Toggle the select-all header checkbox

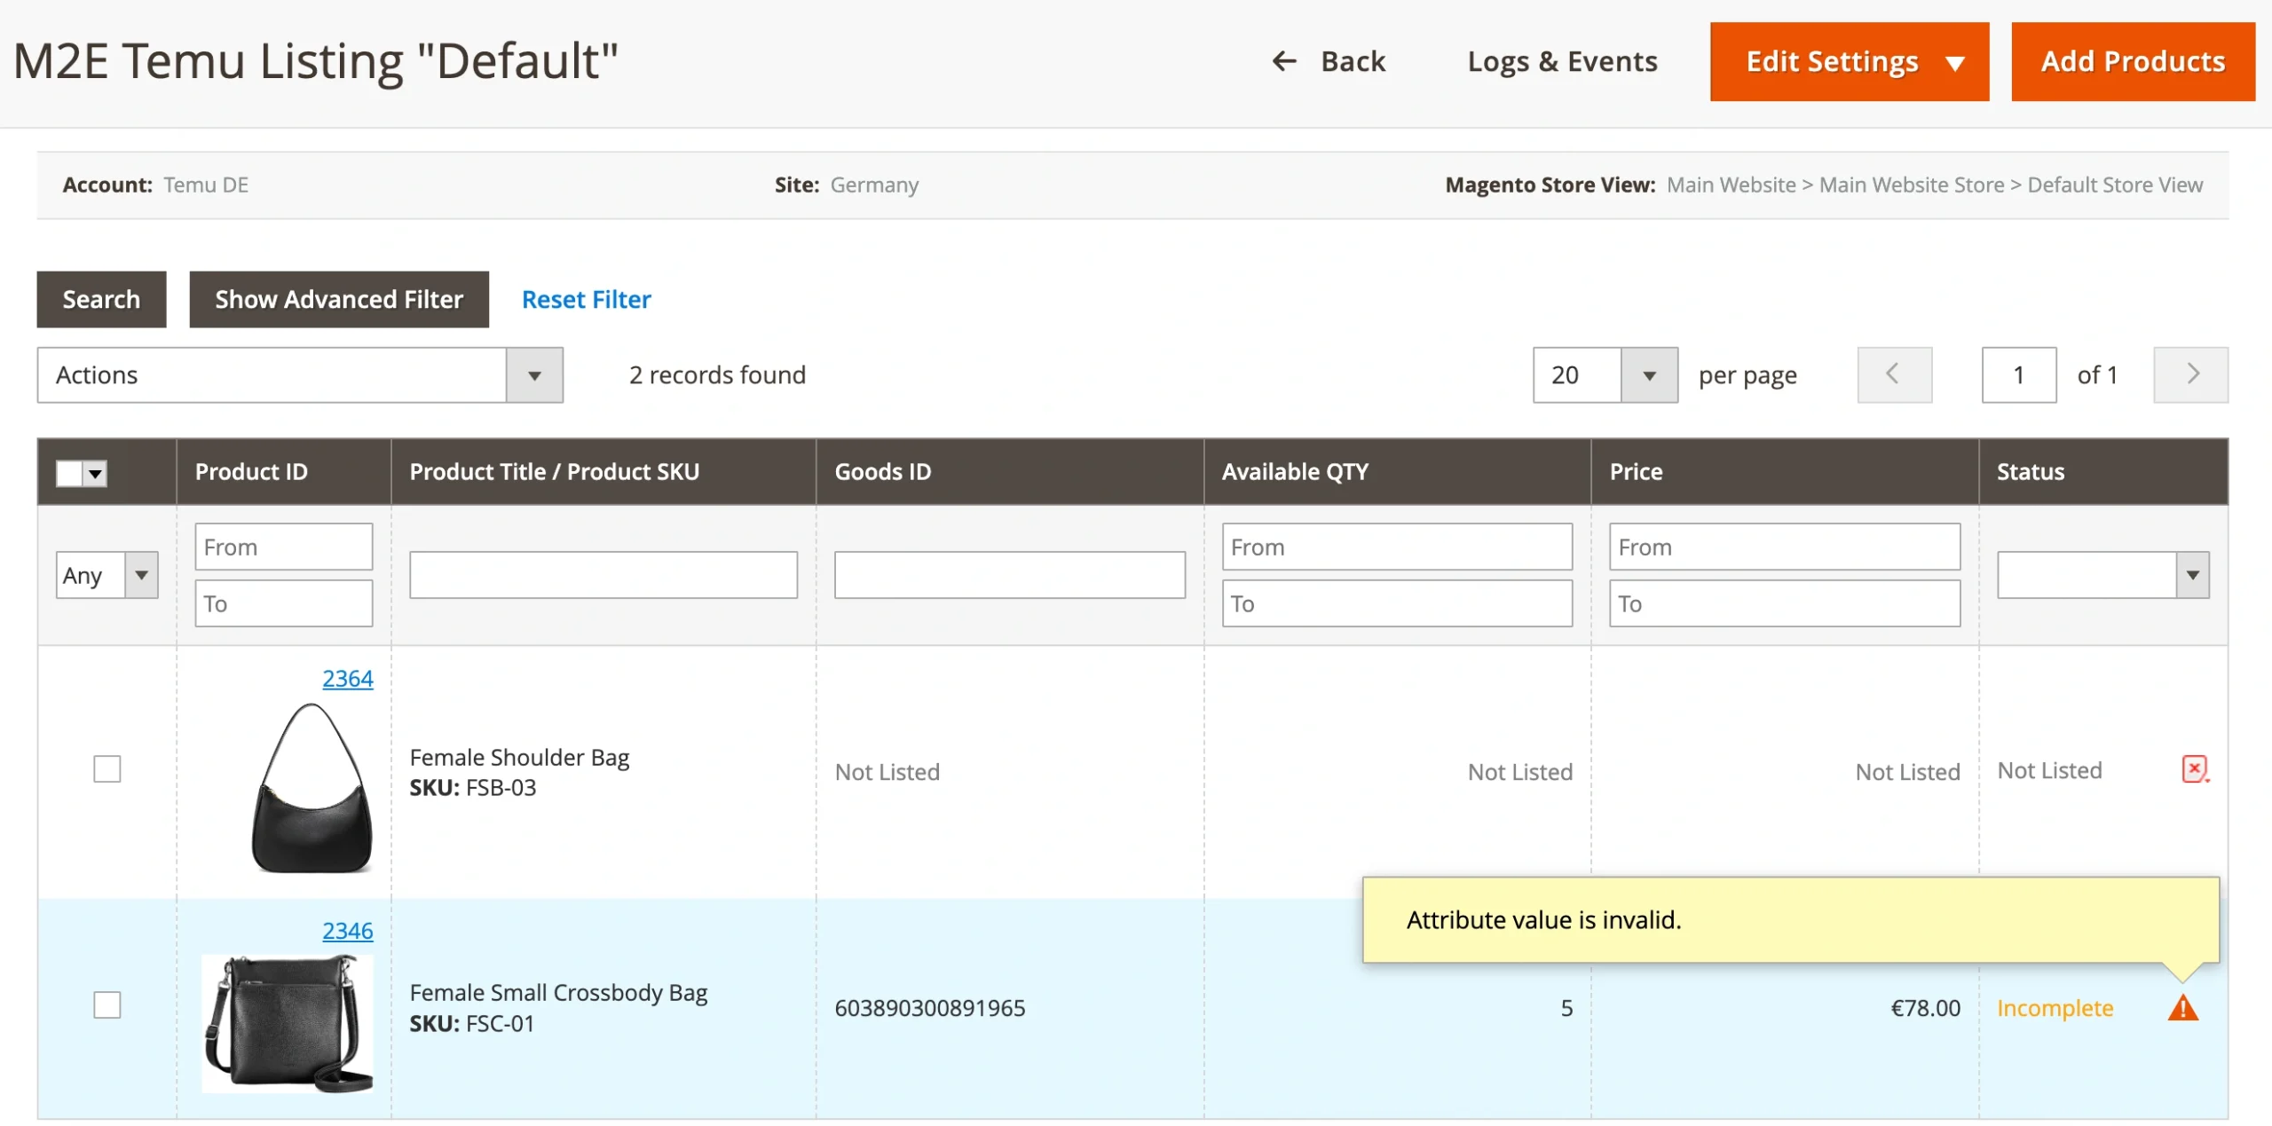70,472
